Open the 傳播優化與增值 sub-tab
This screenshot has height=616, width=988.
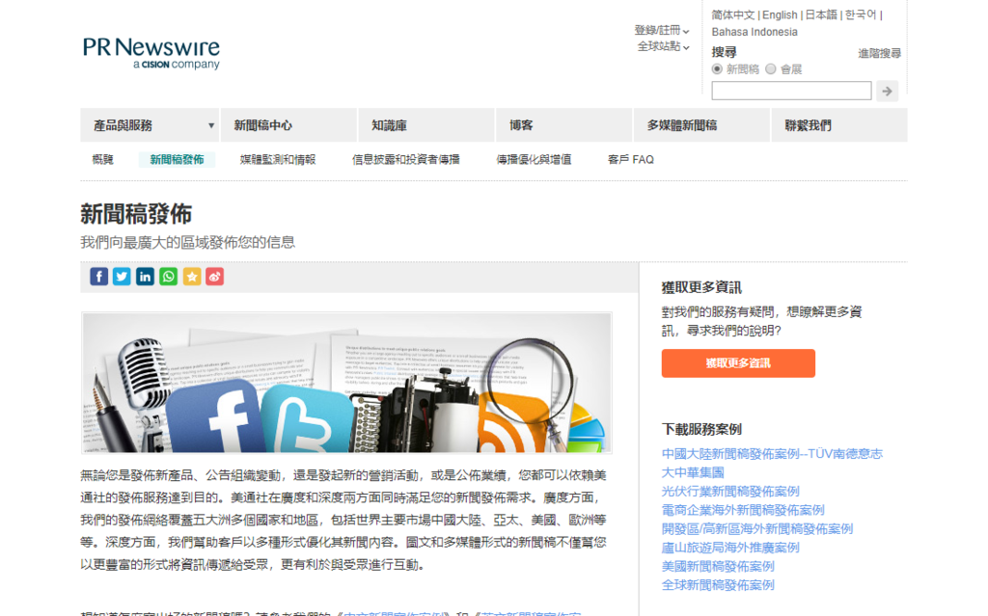click(534, 160)
